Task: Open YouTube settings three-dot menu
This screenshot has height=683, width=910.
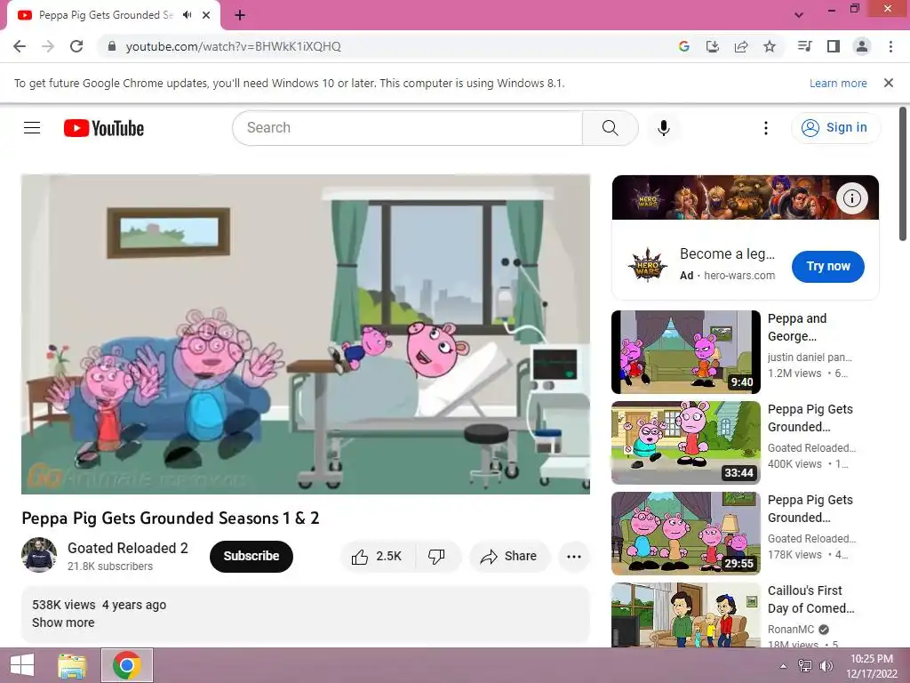Action: [766, 128]
